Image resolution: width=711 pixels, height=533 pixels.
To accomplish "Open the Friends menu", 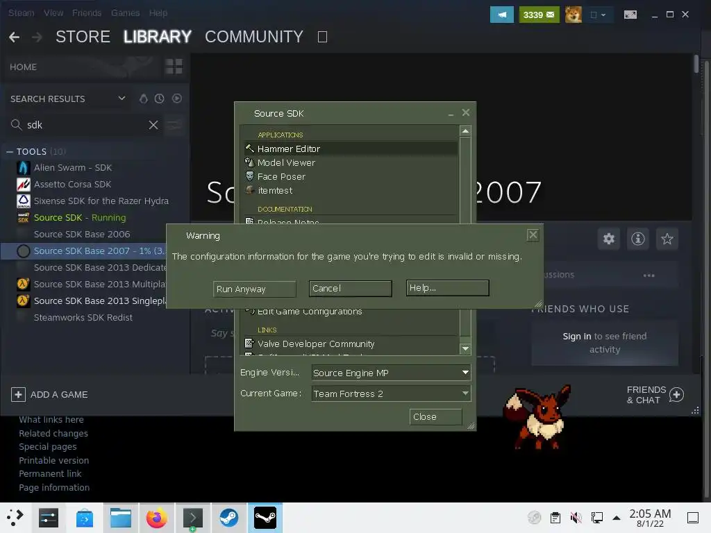I will [87, 13].
